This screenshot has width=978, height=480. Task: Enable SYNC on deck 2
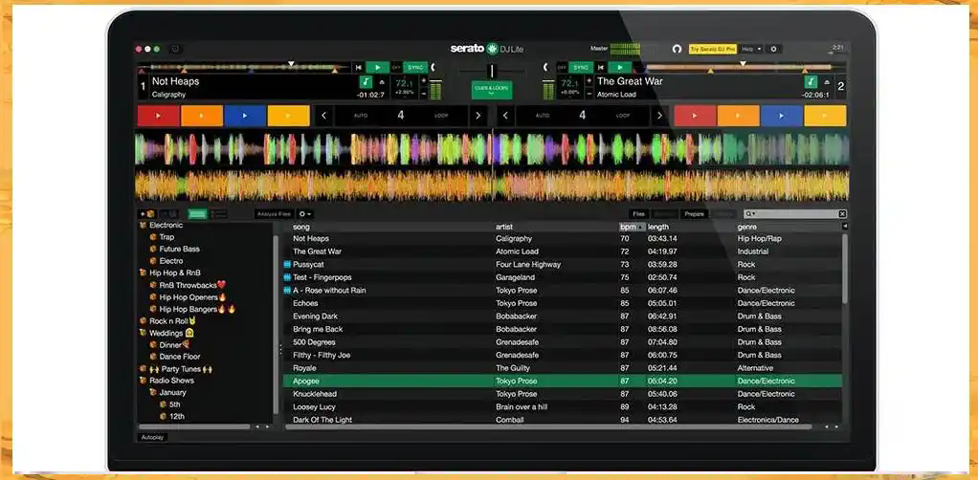point(581,67)
